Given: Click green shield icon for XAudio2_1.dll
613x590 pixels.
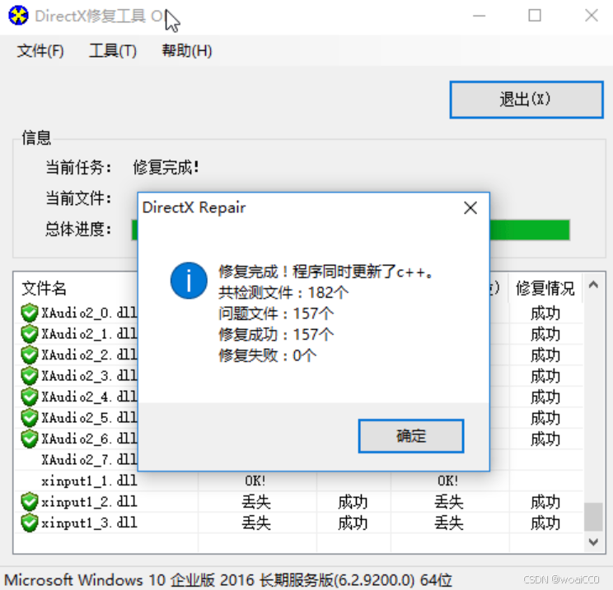Looking at the screenshot, I should (x=30, y=334).
